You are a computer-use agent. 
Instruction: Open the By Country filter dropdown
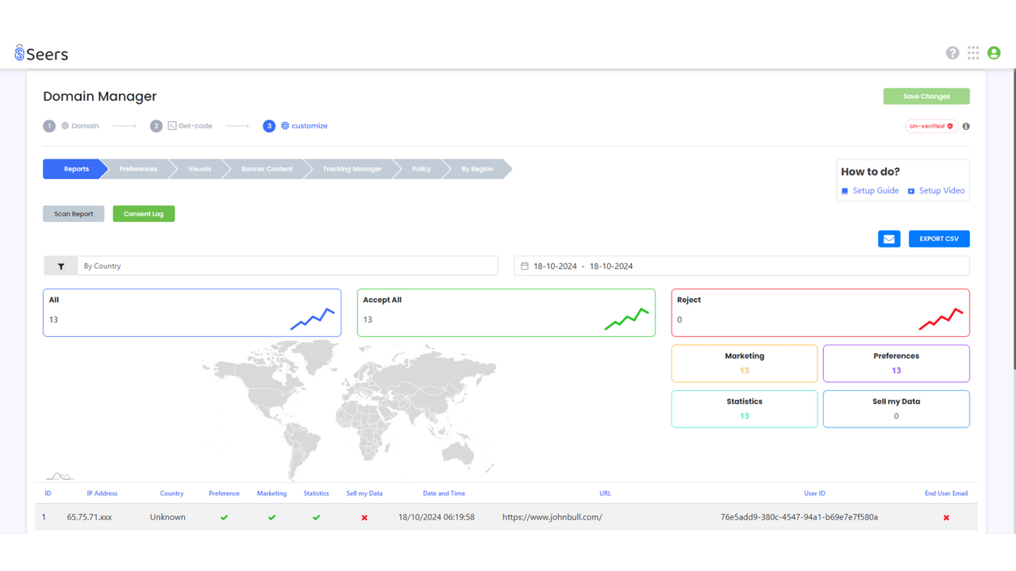click(287, 266)
